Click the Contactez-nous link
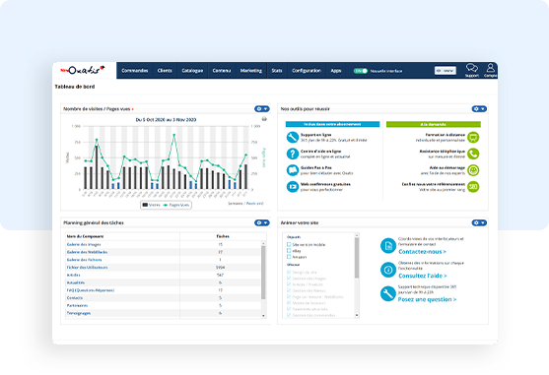This screenshot has height=375, width=549. click(422, 252)
